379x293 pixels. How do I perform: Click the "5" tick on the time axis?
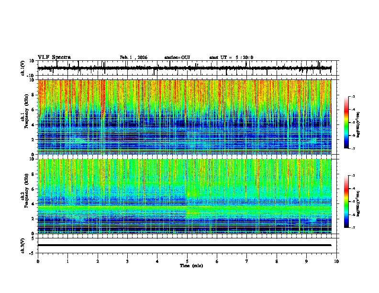[187, 261]
